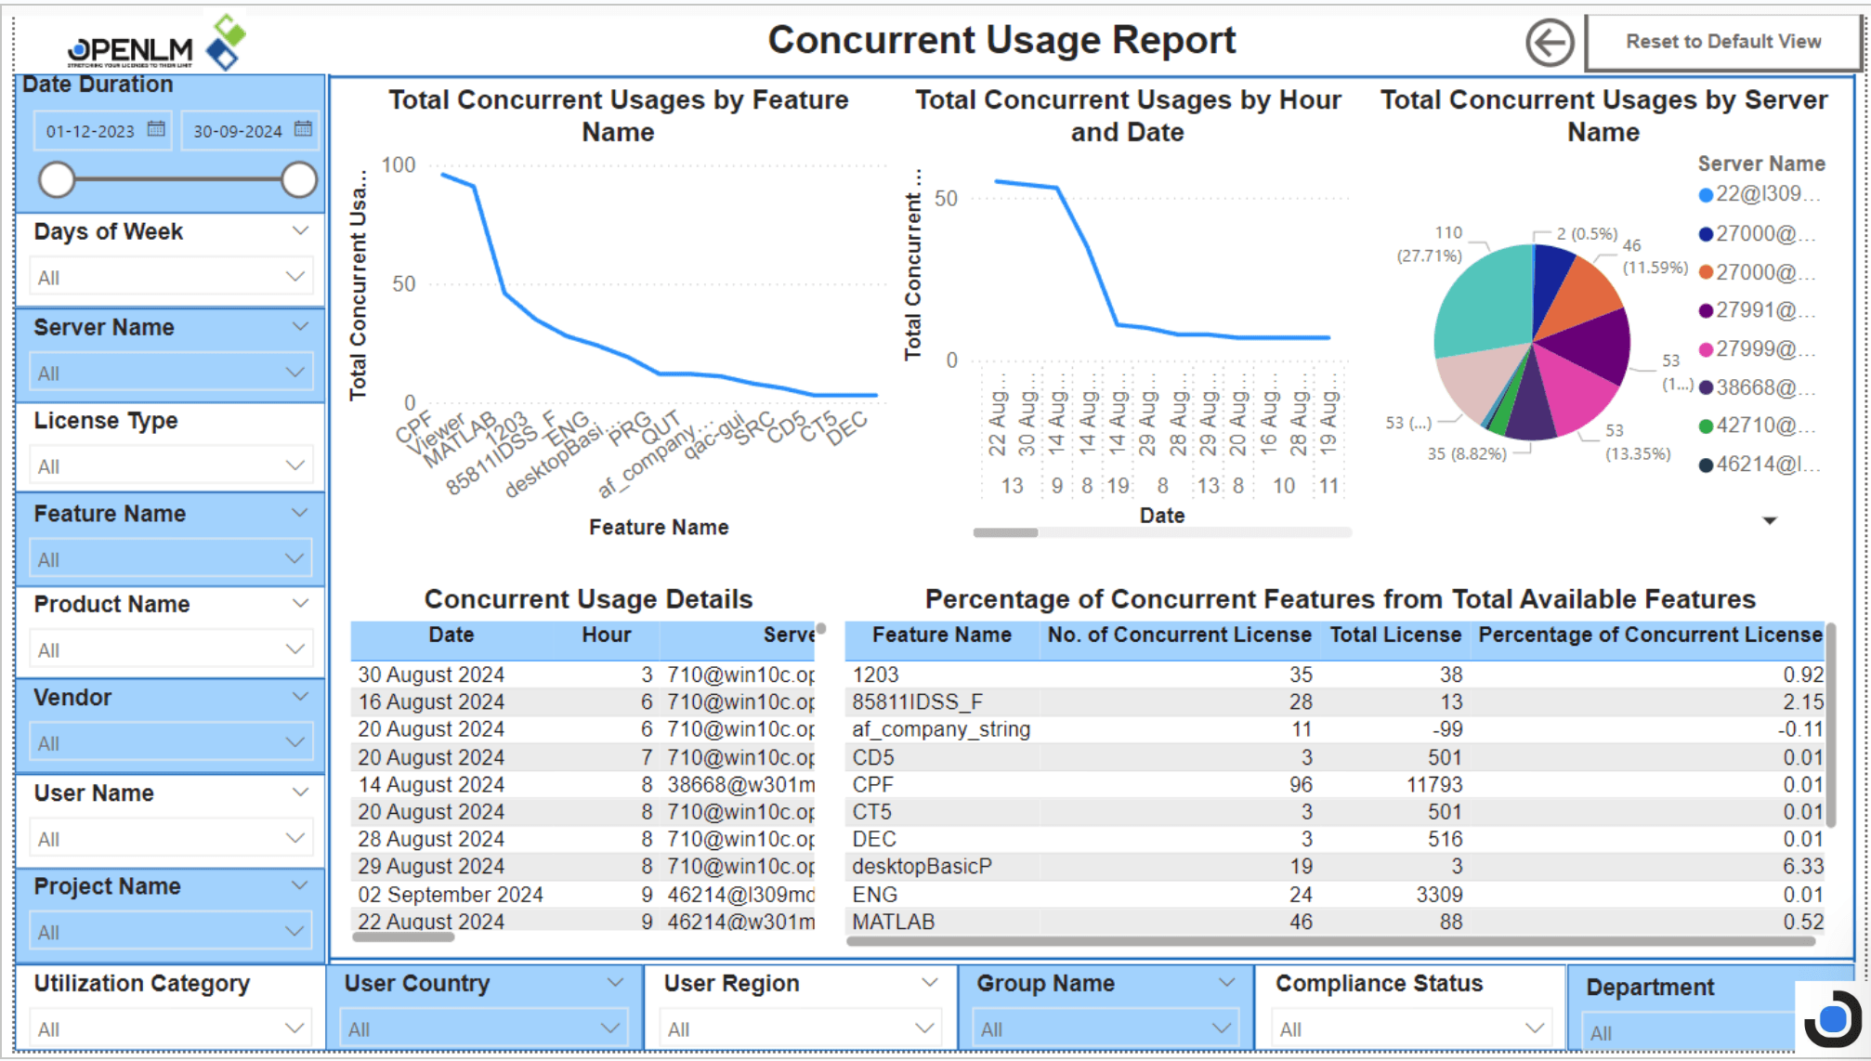Click left handle of date slider
The height and width of the screenshot is (1061, 1871).
[57, 179]
